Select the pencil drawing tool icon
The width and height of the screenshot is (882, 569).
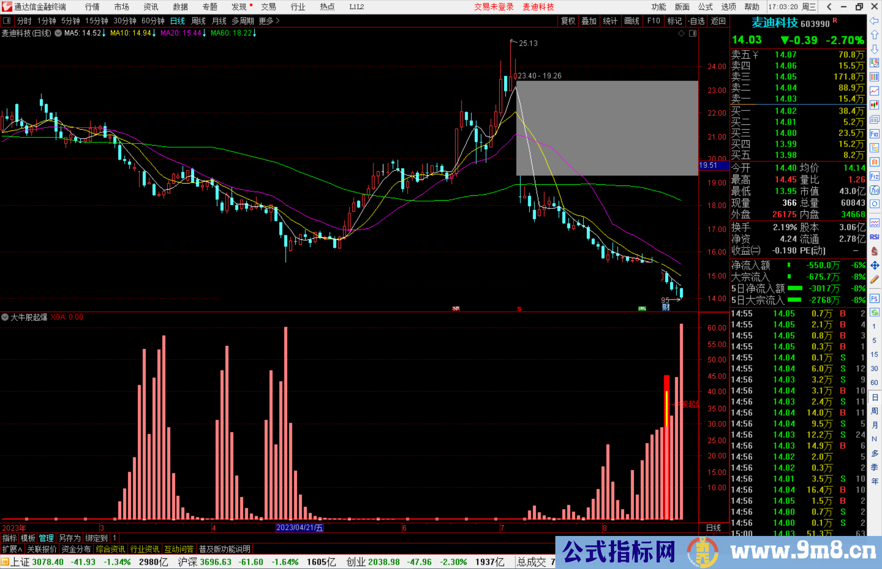click(x=874, y=279)
